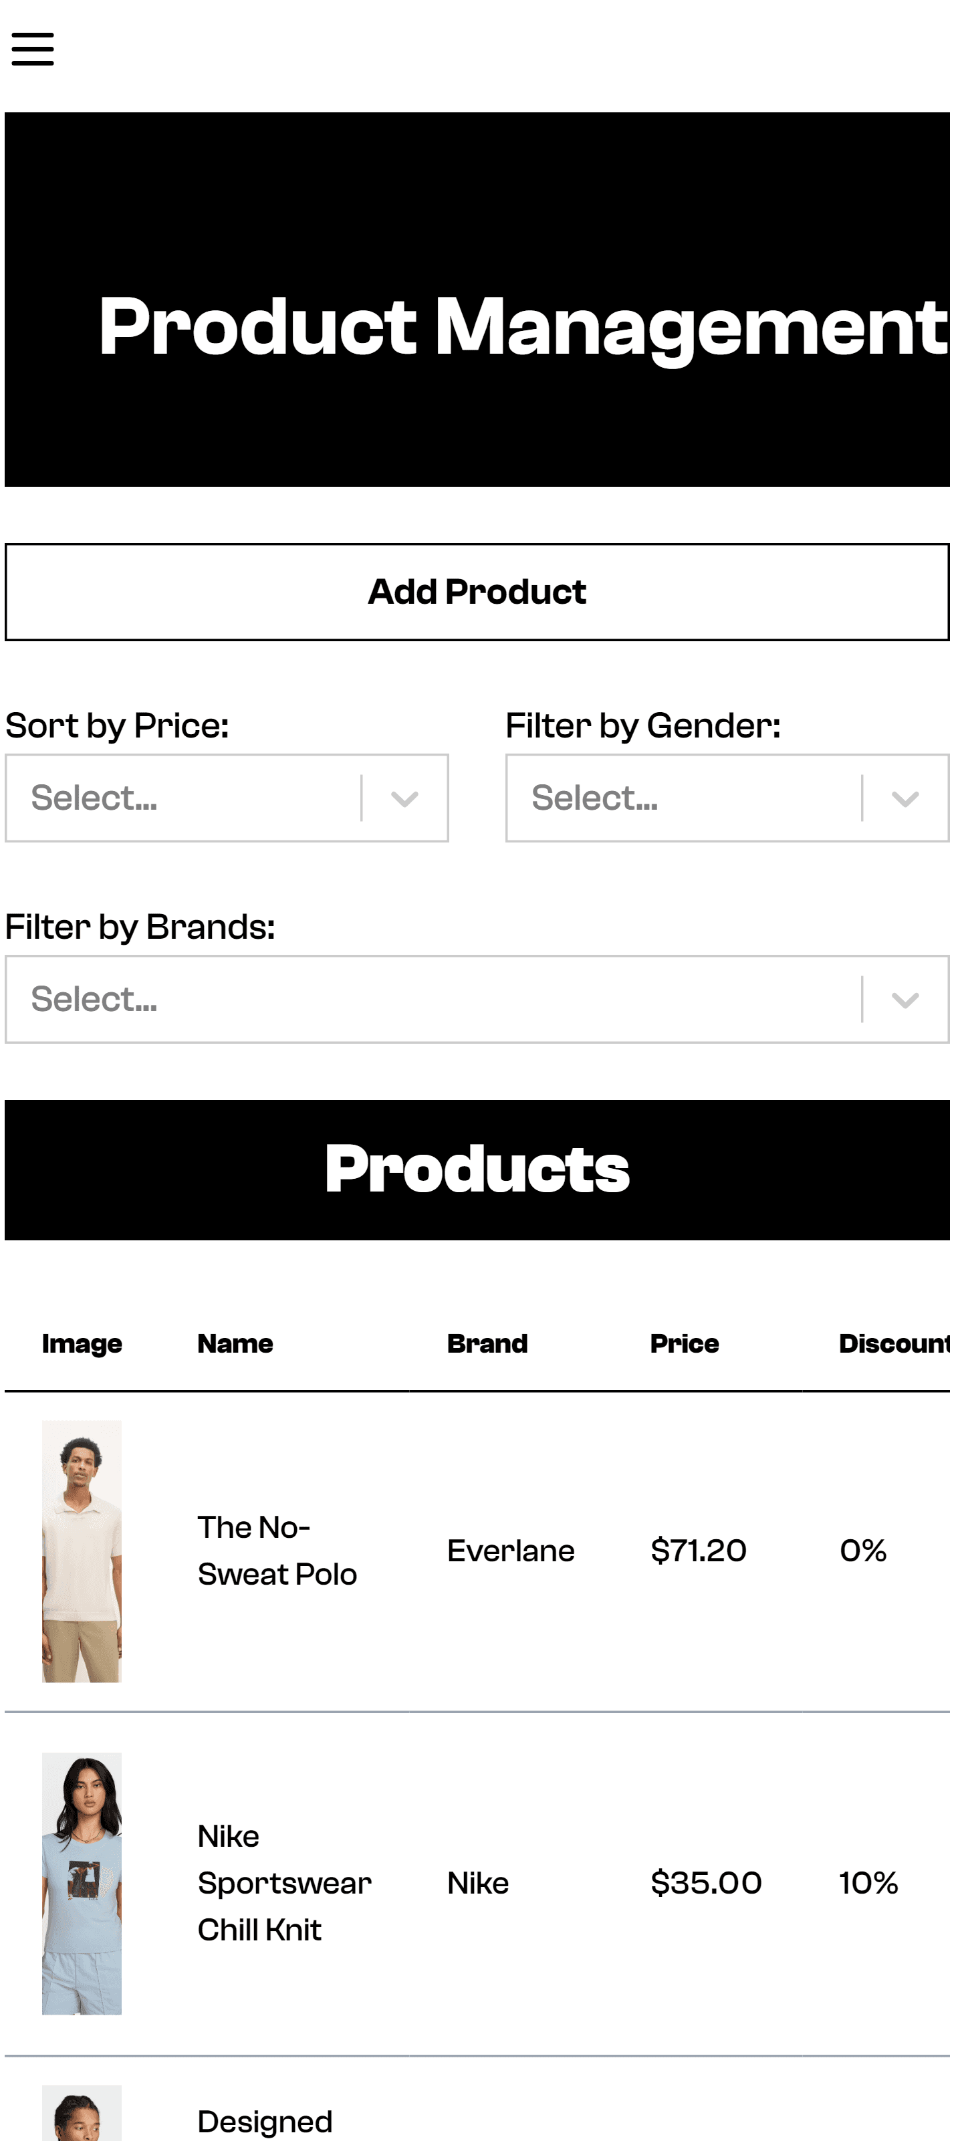
Task: Click the Nike Sportswear Chill Knit image
Action: tap(82, 1884)
